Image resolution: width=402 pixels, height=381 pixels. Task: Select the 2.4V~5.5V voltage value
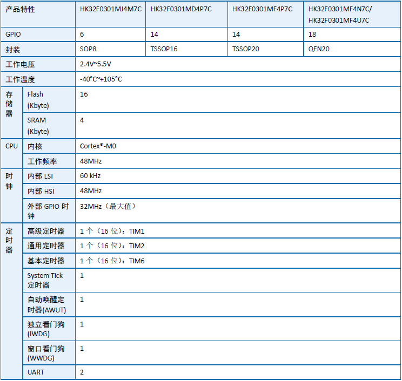tap(96, 64)
